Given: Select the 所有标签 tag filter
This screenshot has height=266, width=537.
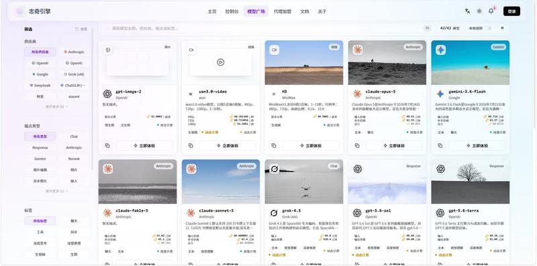Looking at the screenshot, I should 40,221.
